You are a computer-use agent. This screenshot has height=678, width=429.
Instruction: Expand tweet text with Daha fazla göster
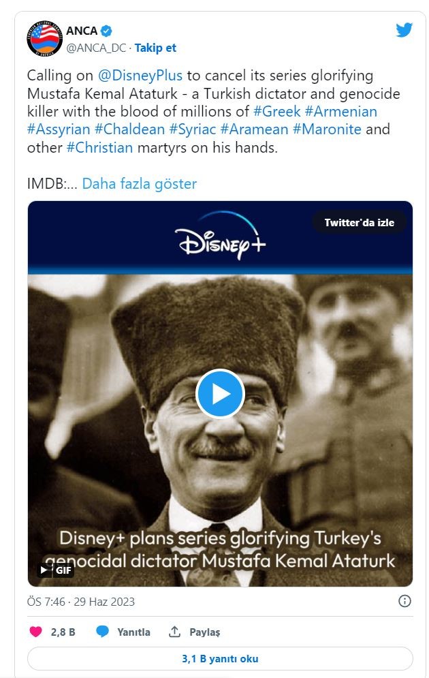(139, 183)
